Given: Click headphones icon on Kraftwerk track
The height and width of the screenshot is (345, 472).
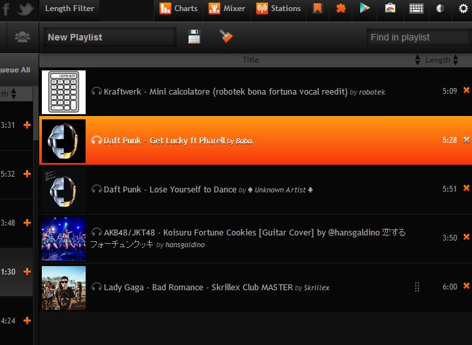Looking at the screenshot, I should point(97,91).
